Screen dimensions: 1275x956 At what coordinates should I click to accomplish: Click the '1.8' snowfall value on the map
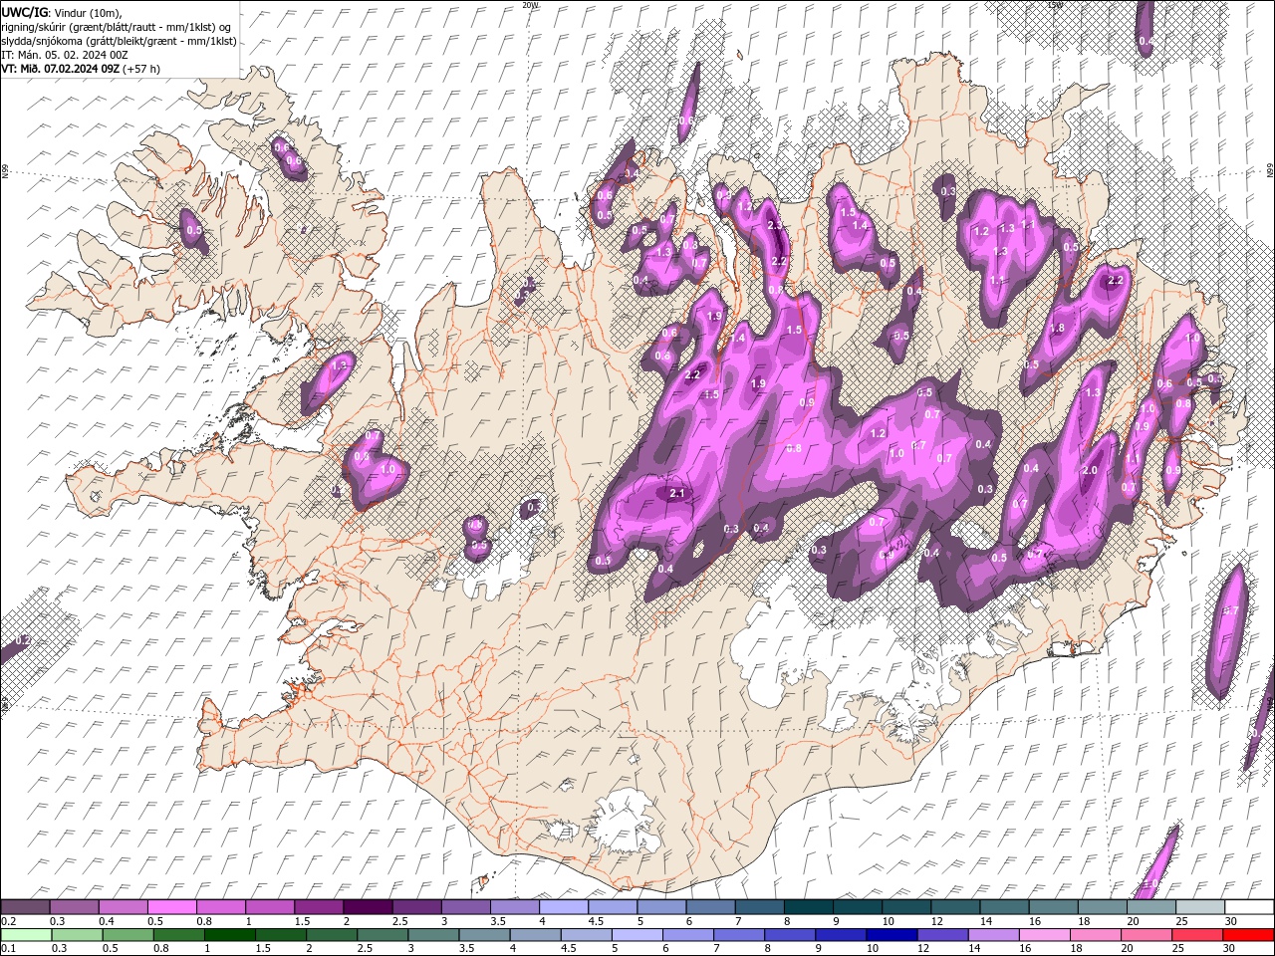(1058, 328)
